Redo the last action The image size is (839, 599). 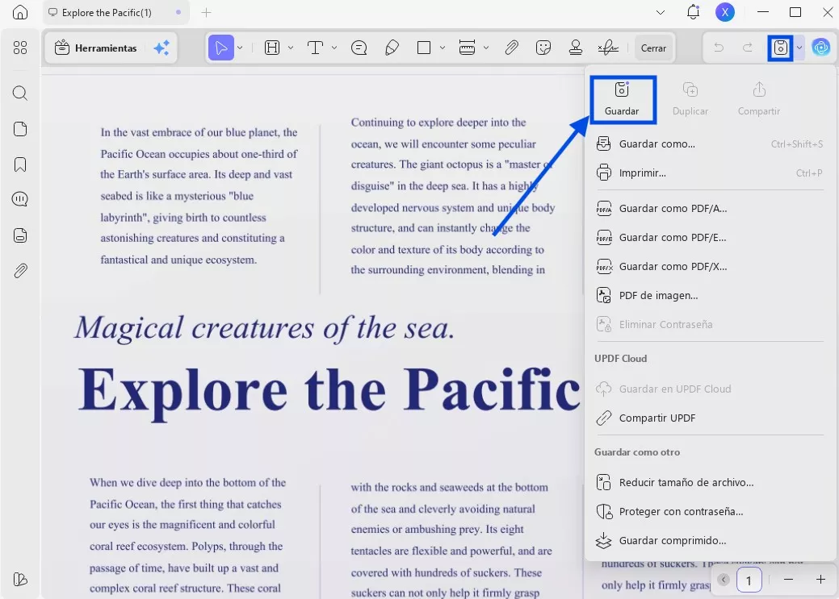pyautogui.click(x=748, y=48)
